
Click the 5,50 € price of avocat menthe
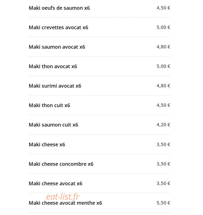163,203
